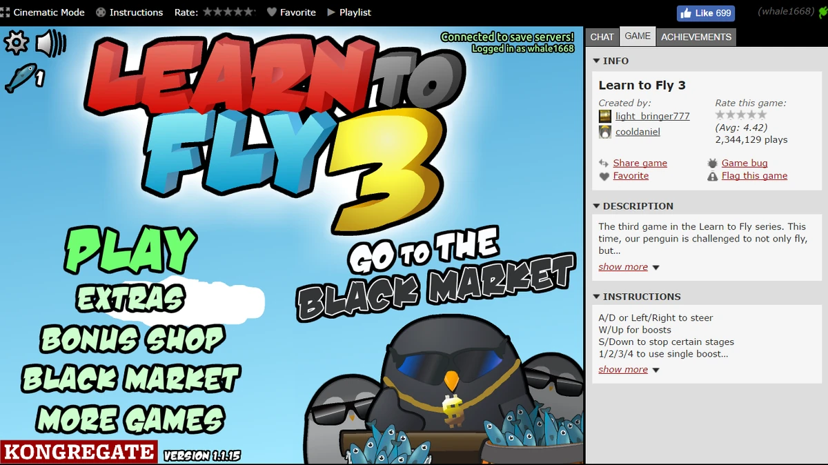Click the Game bug icon link
828x465 pixels.
pos(713,164)
